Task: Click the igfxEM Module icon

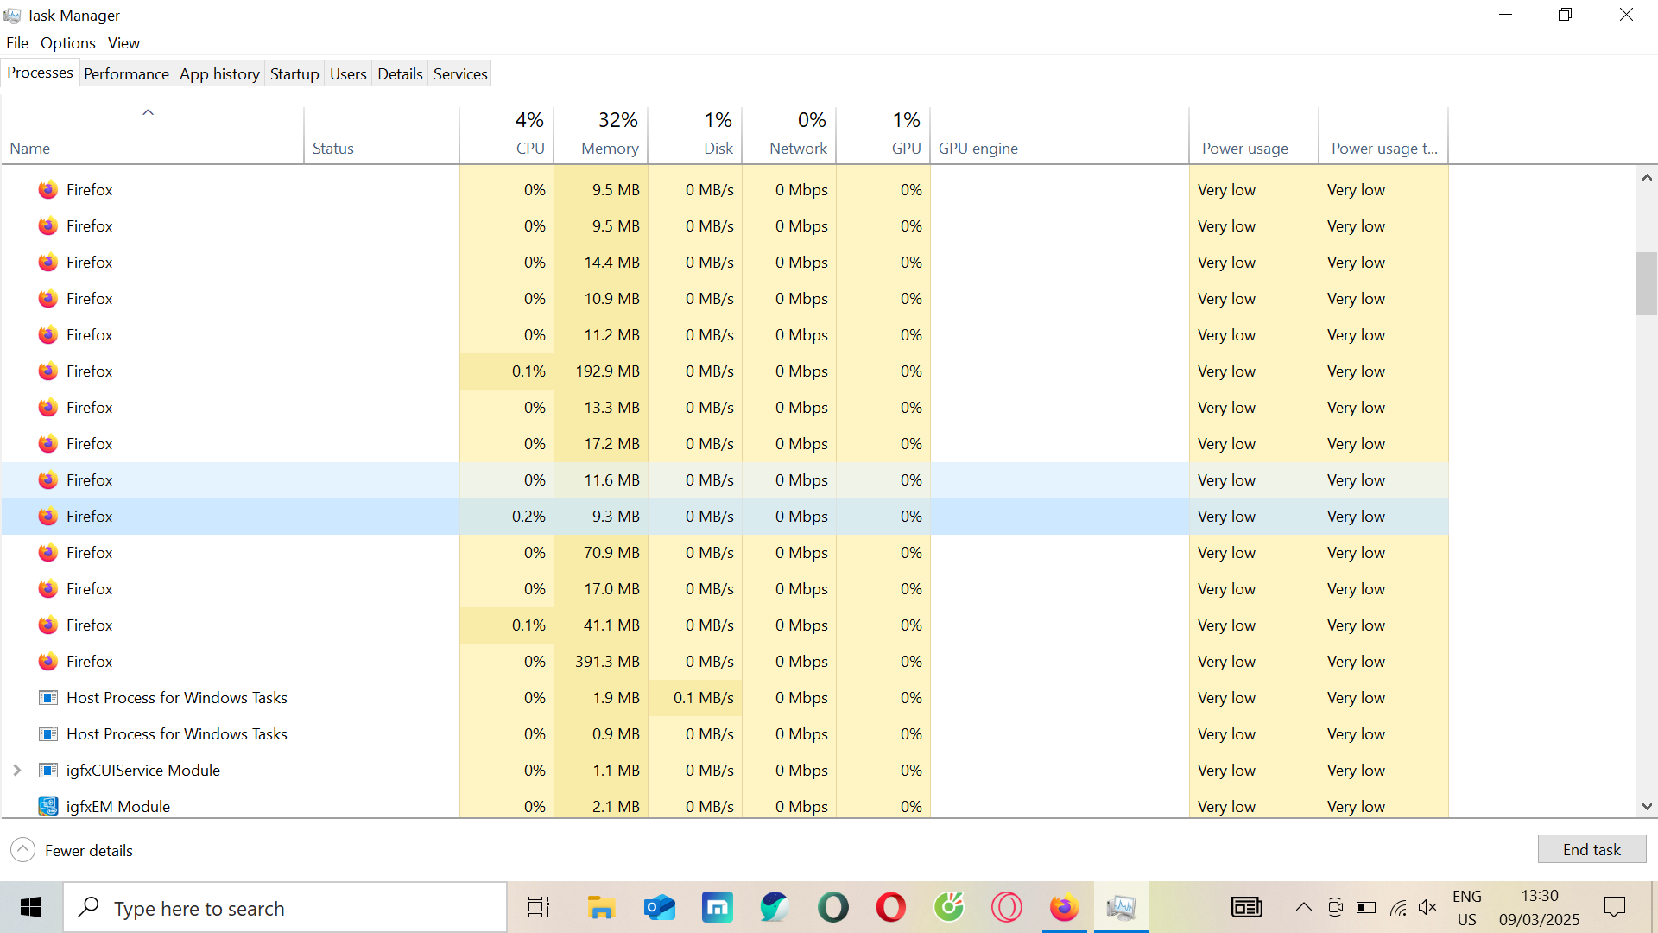Action: pos(48,806)
